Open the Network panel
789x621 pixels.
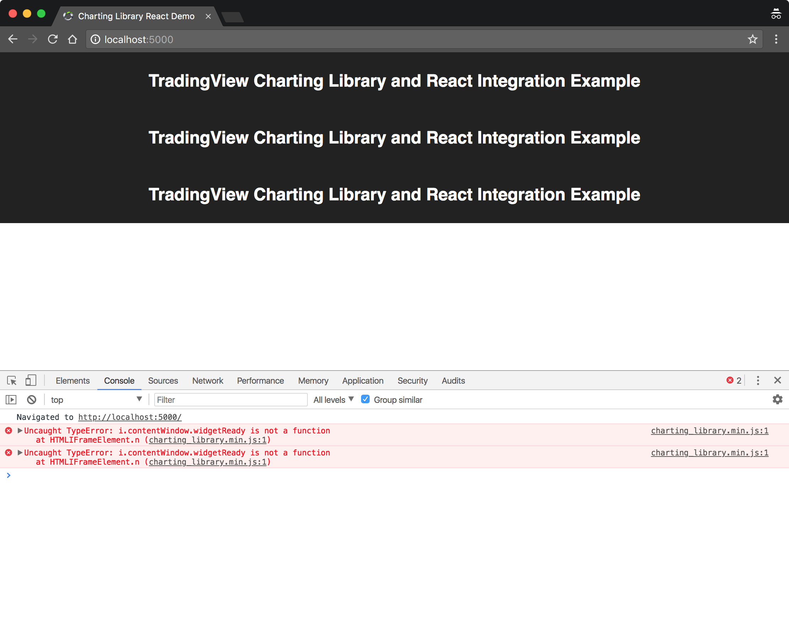tap(208, 381)
